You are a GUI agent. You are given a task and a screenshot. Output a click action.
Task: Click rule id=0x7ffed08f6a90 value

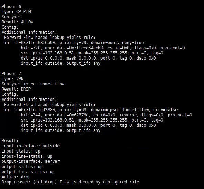click(x=34, y=43)
